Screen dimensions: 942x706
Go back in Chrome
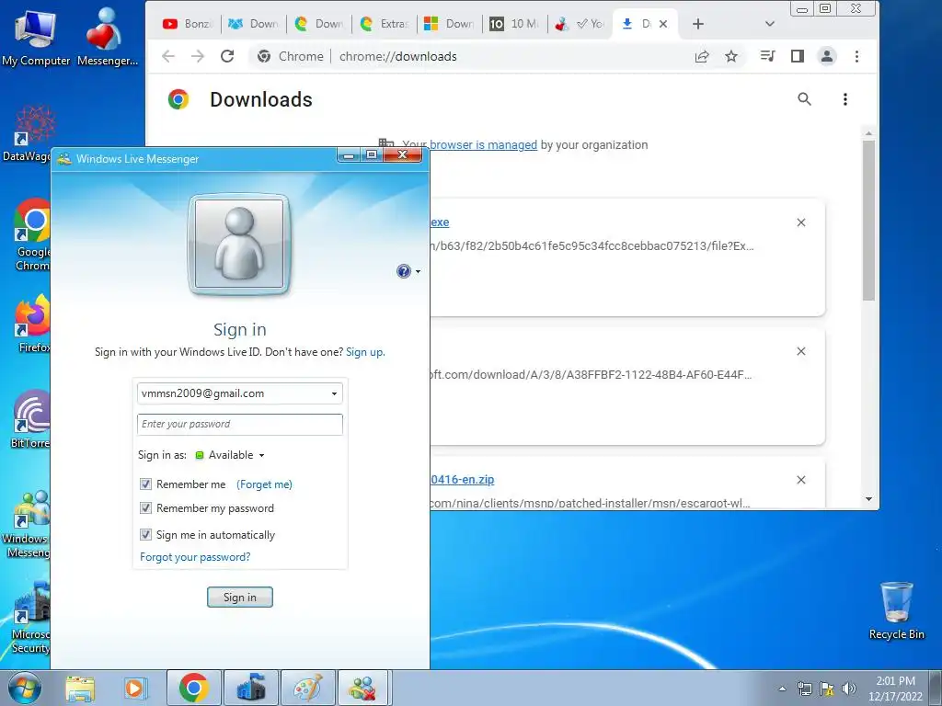pyautogui.click(x=168, y=56)
